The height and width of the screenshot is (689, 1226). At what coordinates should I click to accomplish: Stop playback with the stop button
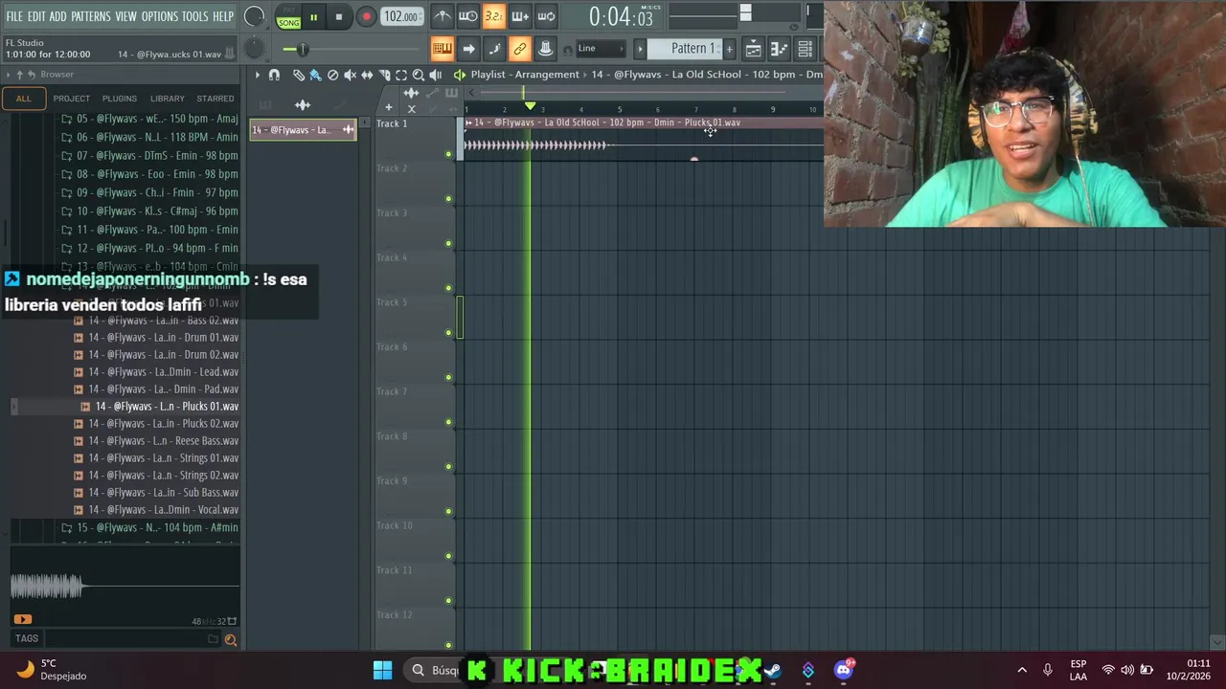pyautogui.click(x=338, y=17)
